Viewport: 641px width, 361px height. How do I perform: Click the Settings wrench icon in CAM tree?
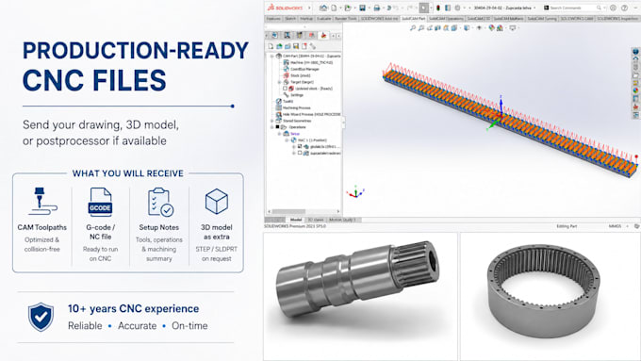pos(287,95)
